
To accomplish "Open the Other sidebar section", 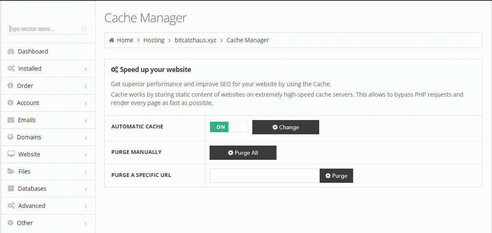I will pos(49,223).
